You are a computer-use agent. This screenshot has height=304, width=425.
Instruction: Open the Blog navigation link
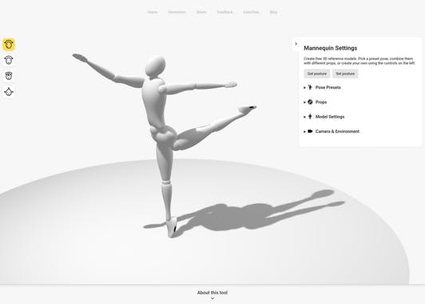point(273,12)
